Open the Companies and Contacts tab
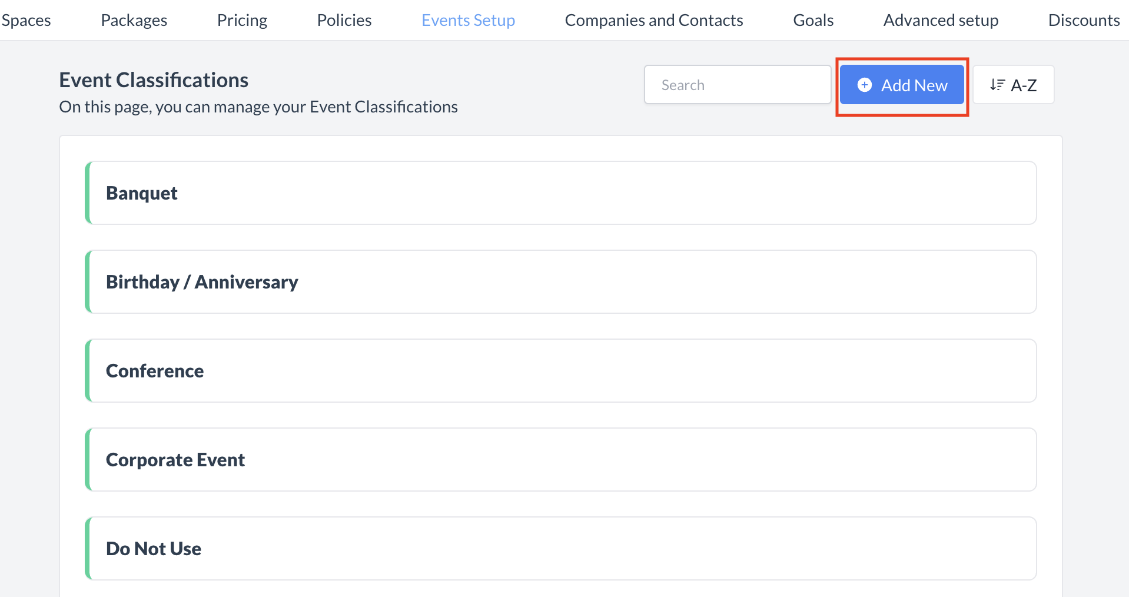The width and height of the screenshot is (1129, 597). [653, 20]
